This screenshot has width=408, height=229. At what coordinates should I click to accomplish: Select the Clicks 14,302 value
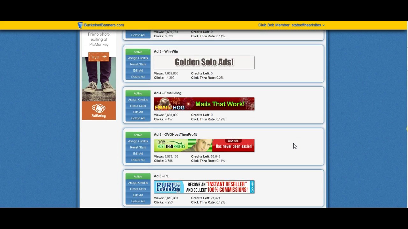pos(170,78)
